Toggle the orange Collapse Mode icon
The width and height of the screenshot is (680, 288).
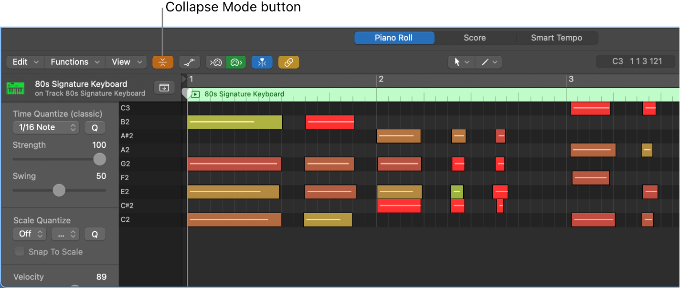pos(163,62)
